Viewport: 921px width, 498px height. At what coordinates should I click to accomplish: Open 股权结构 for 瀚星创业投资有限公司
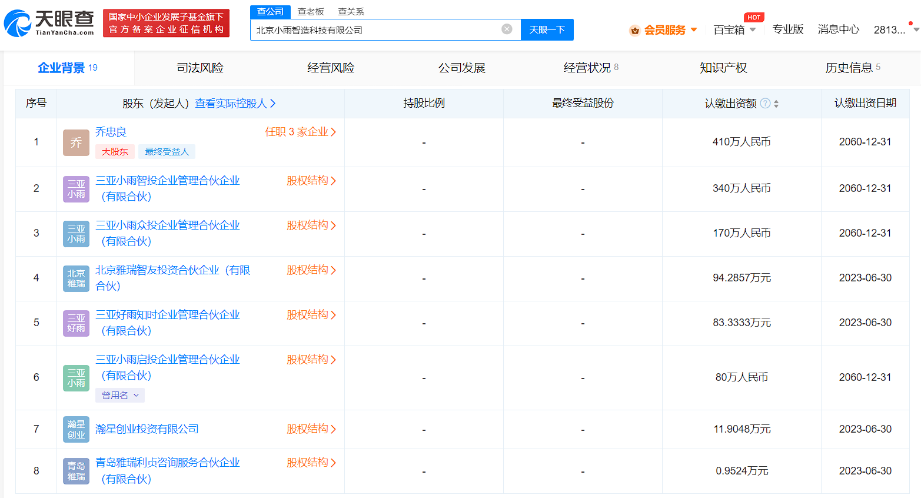pyautogui.click(x=311, y=429)
